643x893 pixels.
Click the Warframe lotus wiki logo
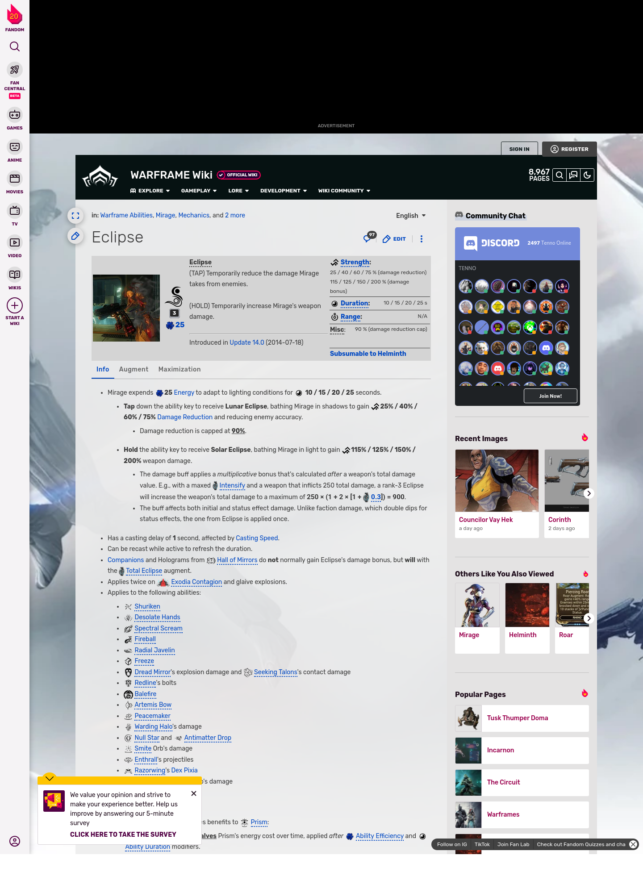point(100,177)
